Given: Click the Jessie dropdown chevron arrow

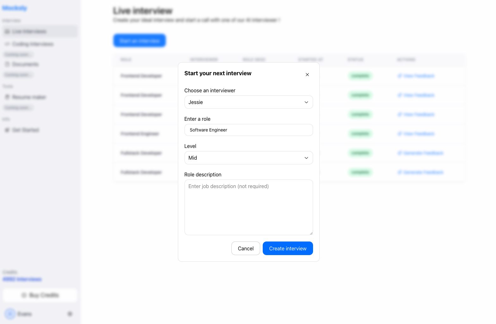Looking at the screenshot, I should click(306, 102).
